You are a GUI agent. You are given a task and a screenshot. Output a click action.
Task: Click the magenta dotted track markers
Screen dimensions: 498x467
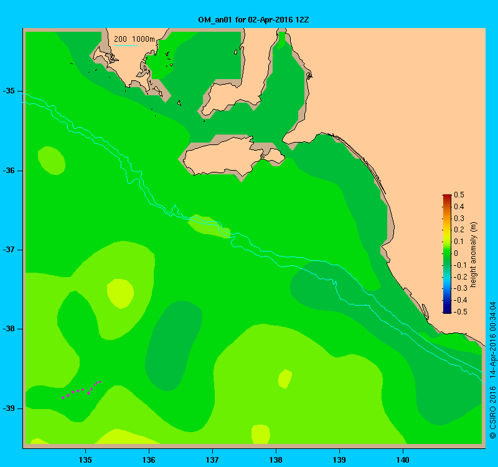click(x=82, y=390)
